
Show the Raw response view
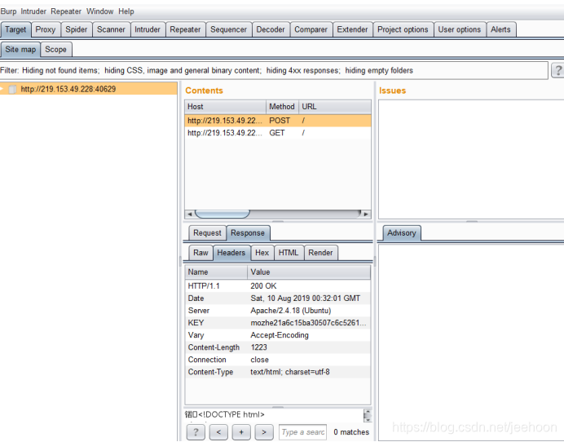tap(200, 253)
